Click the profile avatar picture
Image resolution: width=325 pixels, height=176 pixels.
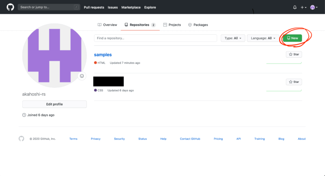click(x=54, y=56)
